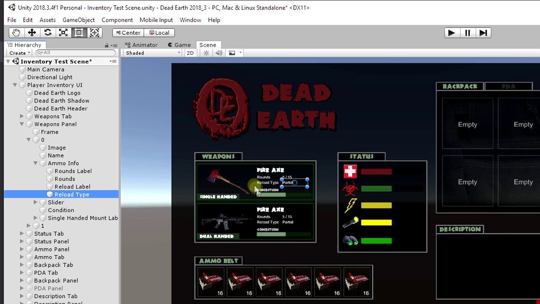540x304 pixels.
Task: Toggle scene effects image icon
Action: point(232,53)
